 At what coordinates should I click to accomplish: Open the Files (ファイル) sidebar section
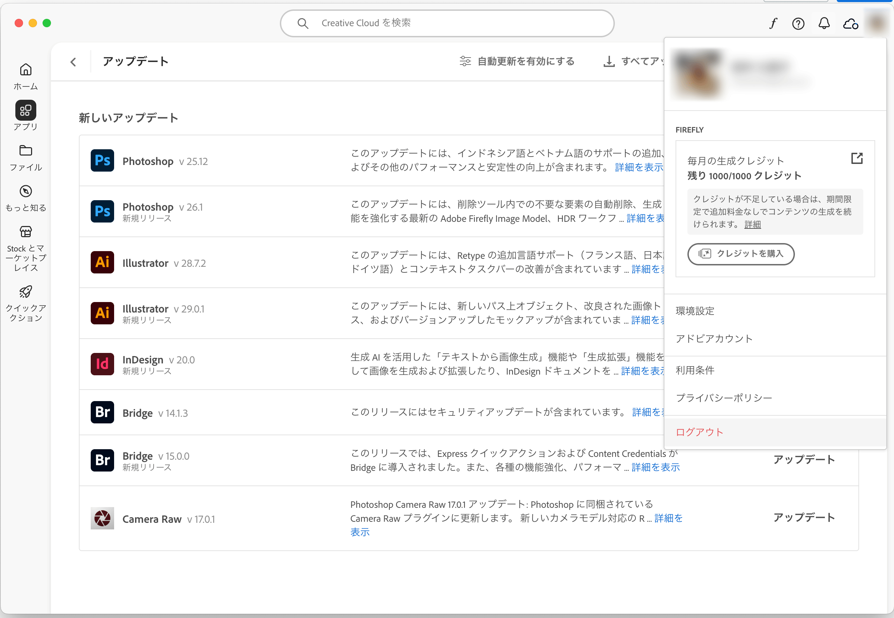[25, 158]
